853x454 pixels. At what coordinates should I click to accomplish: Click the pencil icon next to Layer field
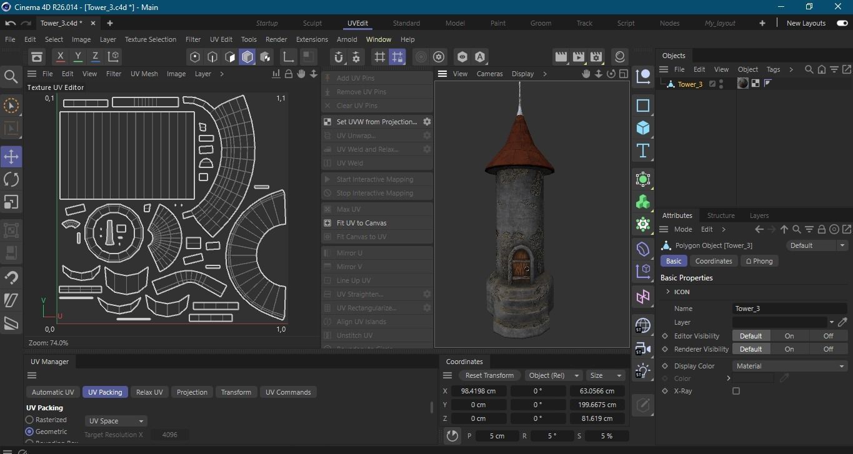pos(842,322)
